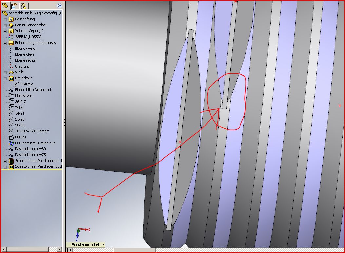
Task: Click the feature tree left scroll arrow
Action: pyautogui.click(x=4, y=249)
